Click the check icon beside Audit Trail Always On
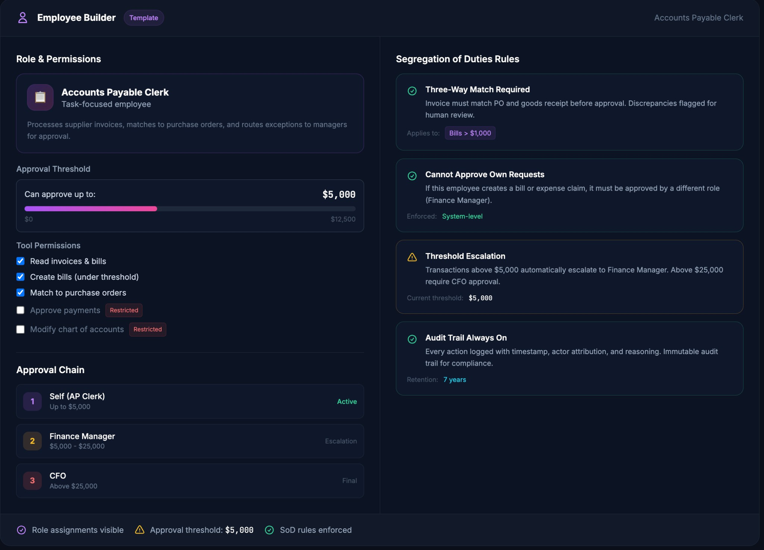 (x=412, y=339)
